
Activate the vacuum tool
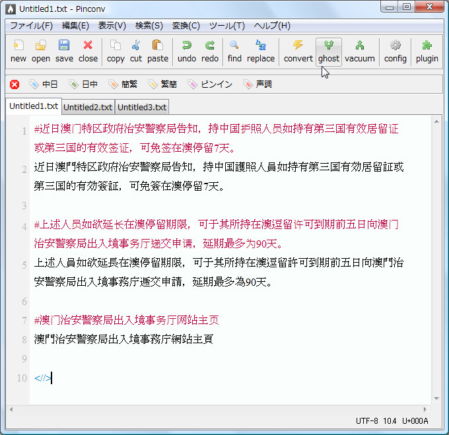coord(360,51)
